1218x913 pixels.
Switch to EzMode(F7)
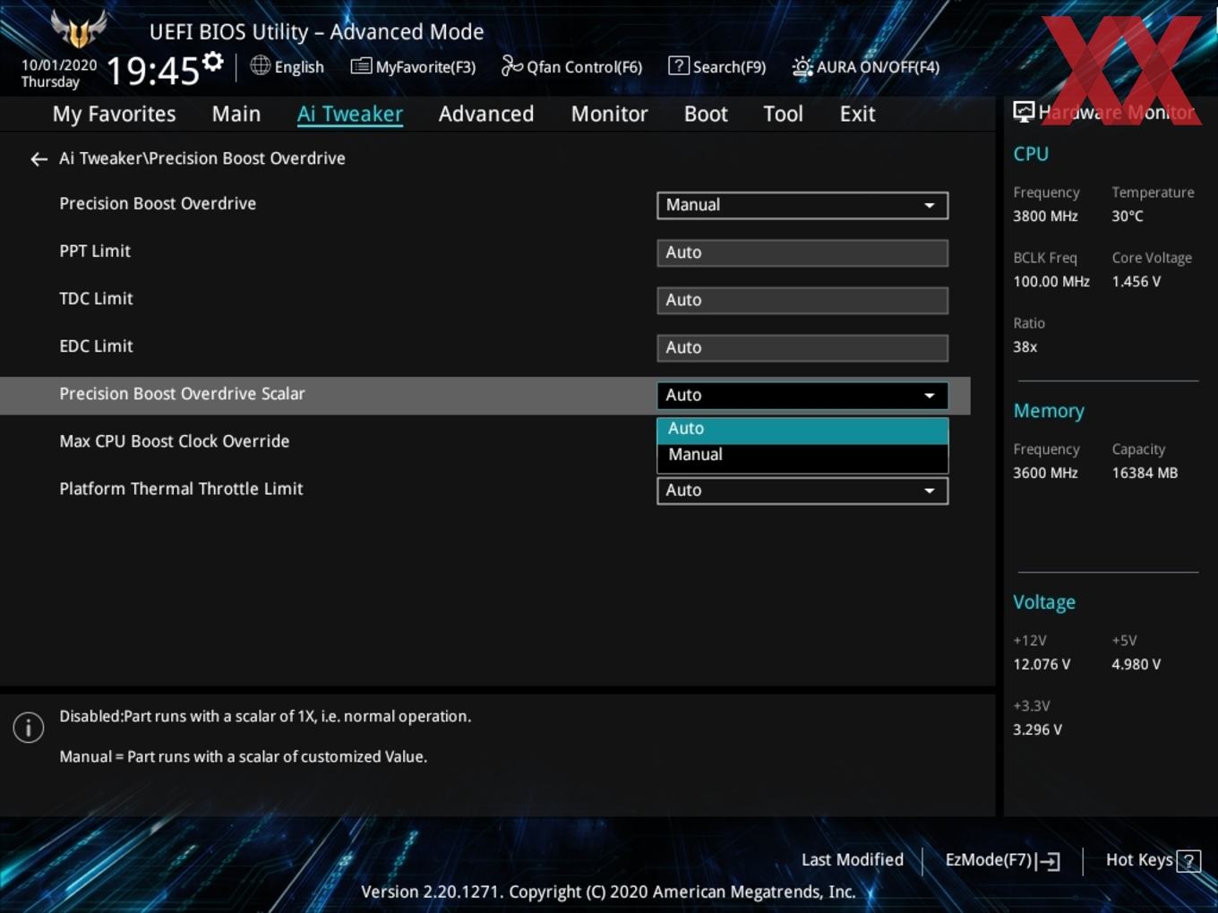(989, 860)
